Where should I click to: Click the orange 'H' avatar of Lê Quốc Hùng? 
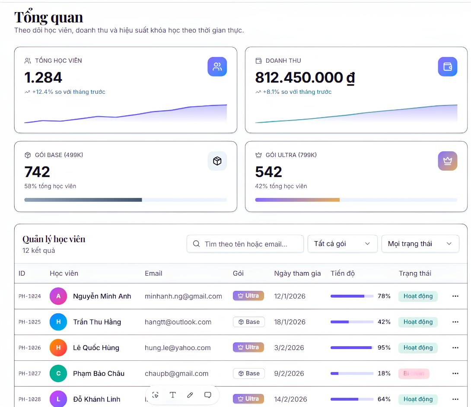58,348
